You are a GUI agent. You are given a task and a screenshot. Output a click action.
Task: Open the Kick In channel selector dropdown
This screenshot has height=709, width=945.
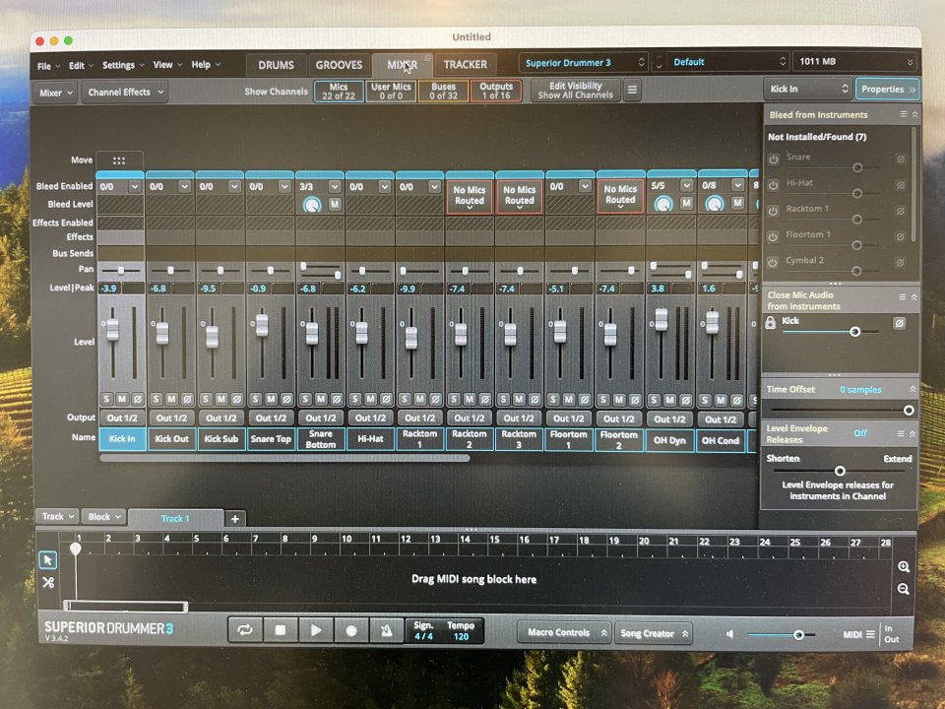click(807, 89)
